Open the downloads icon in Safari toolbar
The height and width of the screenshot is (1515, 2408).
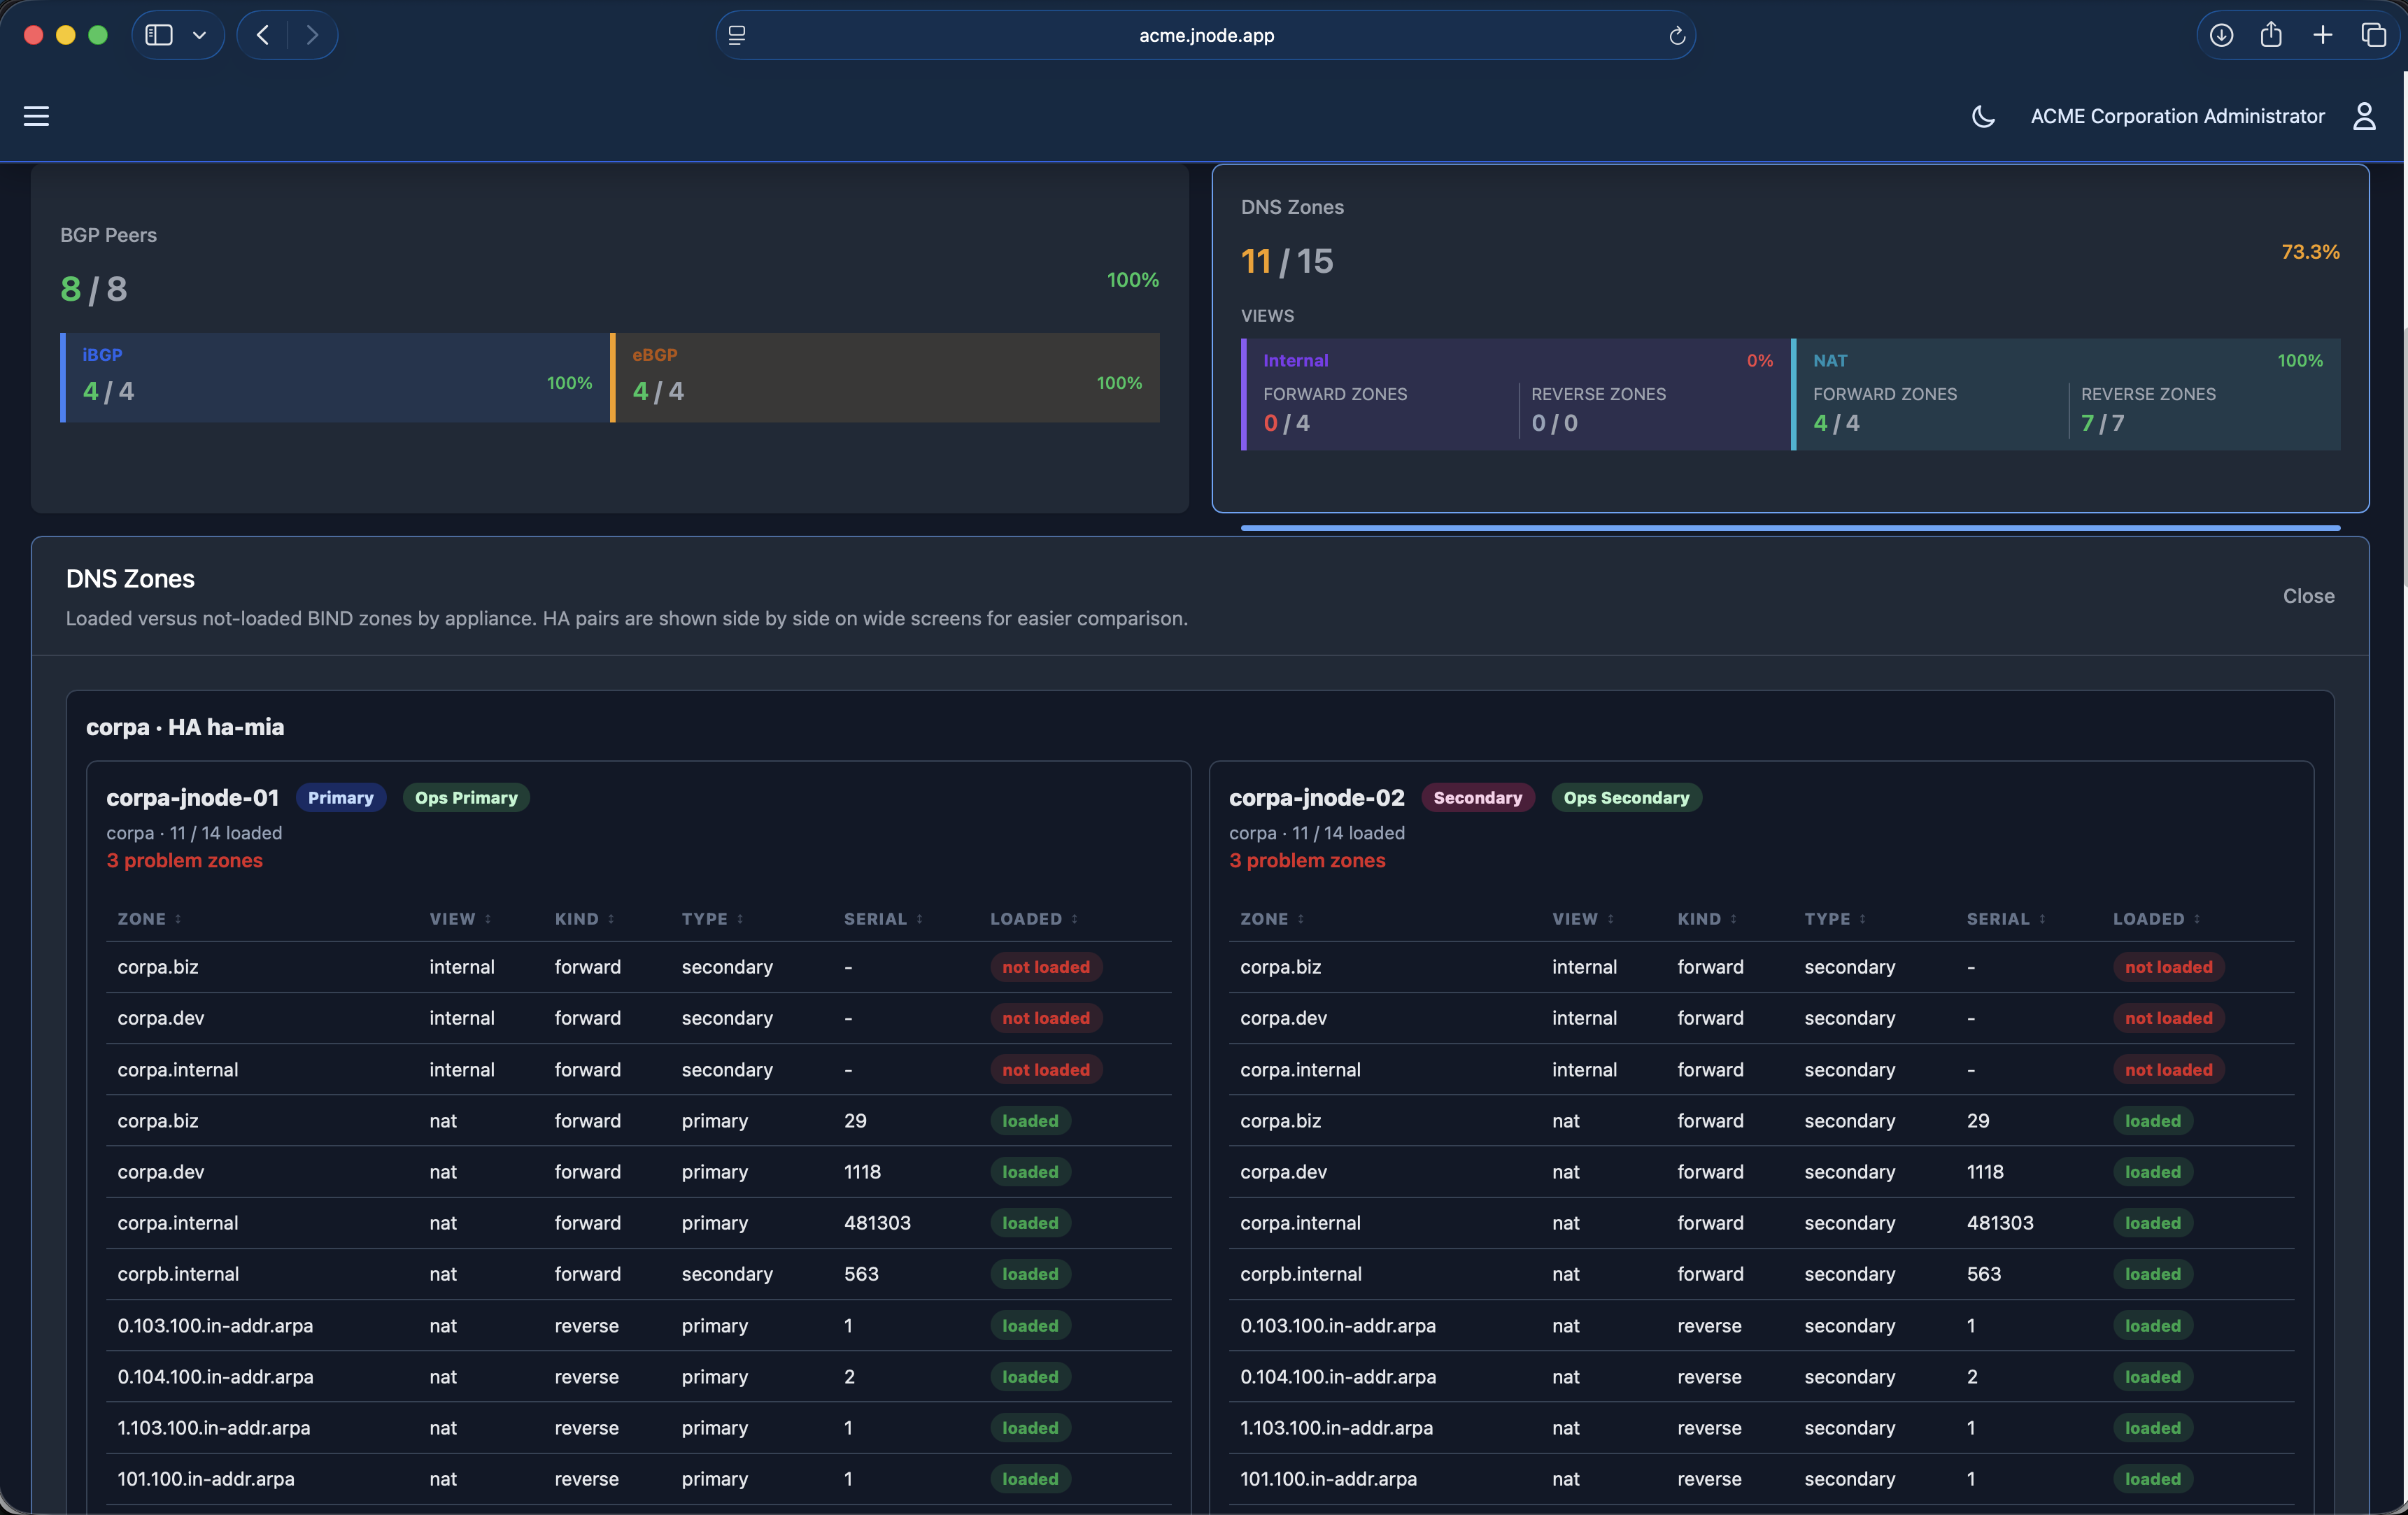point(2221,35)
